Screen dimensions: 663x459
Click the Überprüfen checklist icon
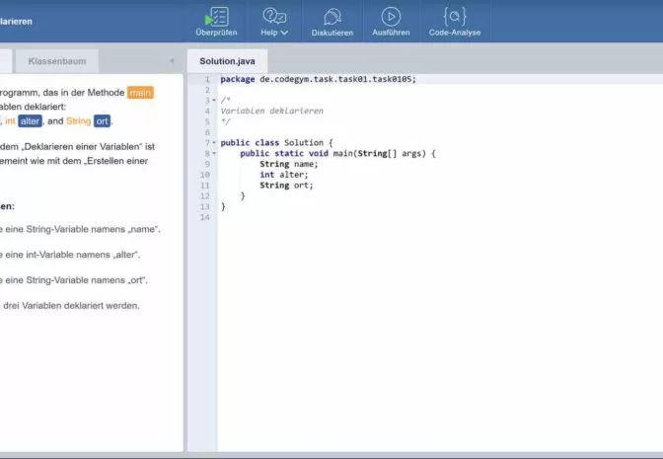217,17
